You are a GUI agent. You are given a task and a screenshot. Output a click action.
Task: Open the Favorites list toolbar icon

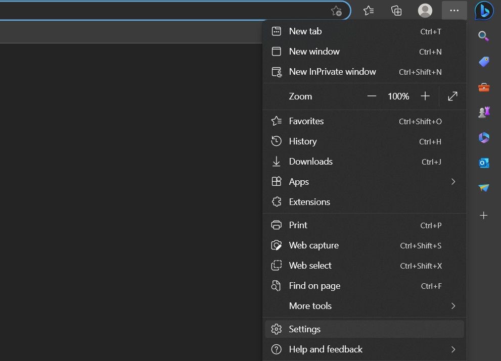pos(369,11)
